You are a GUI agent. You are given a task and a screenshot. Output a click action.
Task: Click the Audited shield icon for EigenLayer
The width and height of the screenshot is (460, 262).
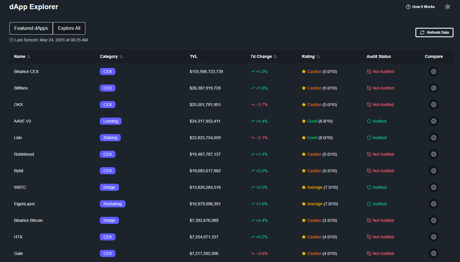click(369, 204)
